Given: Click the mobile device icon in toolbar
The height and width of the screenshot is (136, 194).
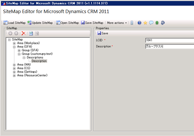Looking at the screenshot, I should pyautogui.click(x=132, y=23).
